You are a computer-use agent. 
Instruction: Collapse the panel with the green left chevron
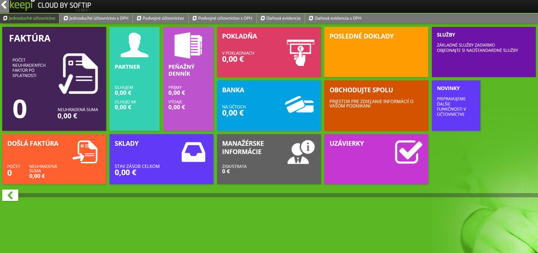10,195
